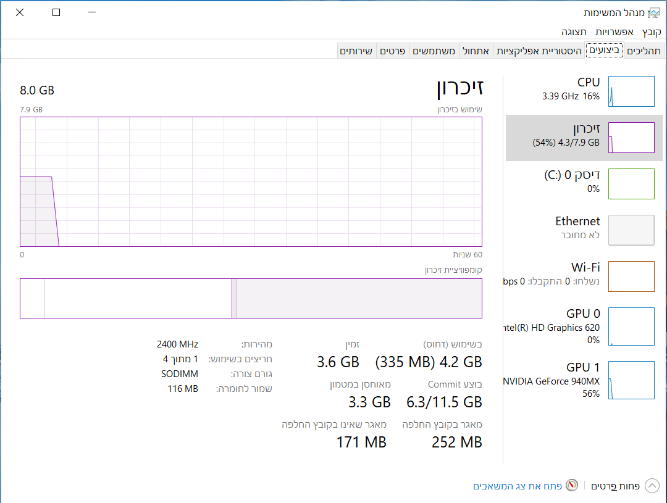Open the אפשרויות menu
This screenshot has height=503, width=667.
pos(615,32)
